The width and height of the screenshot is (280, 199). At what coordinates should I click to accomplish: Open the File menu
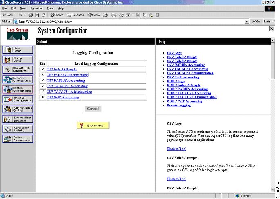4,9
